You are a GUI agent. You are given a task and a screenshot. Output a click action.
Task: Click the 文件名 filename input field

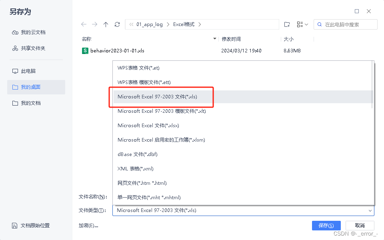pos(240,196)
